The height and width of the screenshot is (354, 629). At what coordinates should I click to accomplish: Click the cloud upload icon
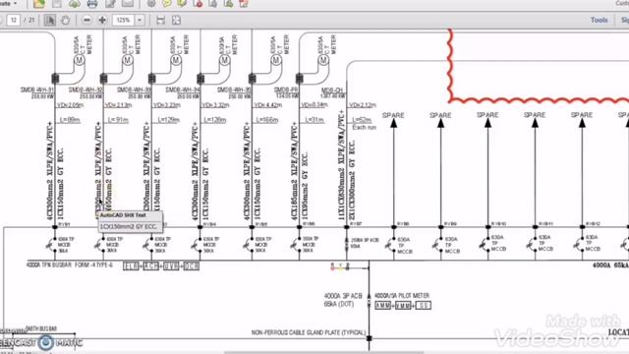pos(75,4)
